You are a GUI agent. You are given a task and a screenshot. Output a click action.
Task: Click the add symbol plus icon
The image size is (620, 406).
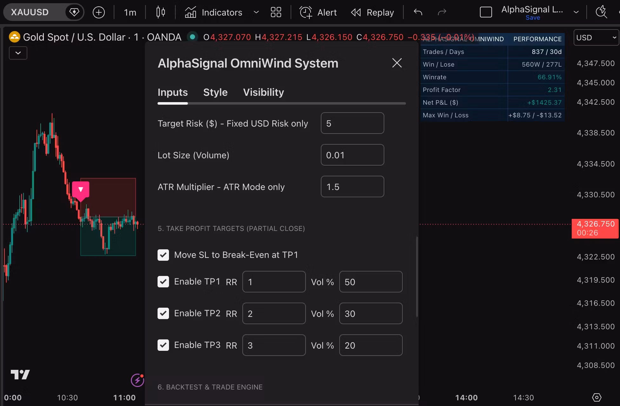click(x=99, y=12)
